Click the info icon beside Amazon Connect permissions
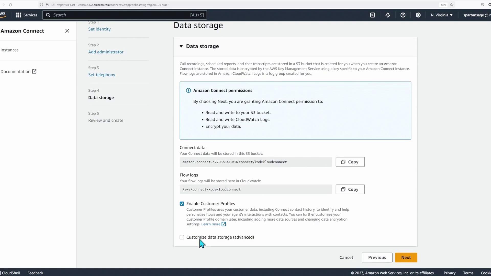Screen dimensions: 491x276 click(x=188, y=90)
